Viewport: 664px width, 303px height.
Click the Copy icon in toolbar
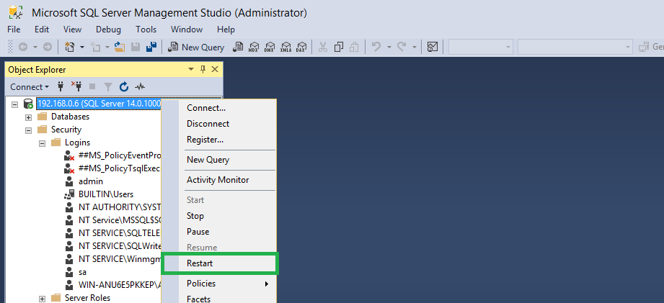tap(338, 47)
